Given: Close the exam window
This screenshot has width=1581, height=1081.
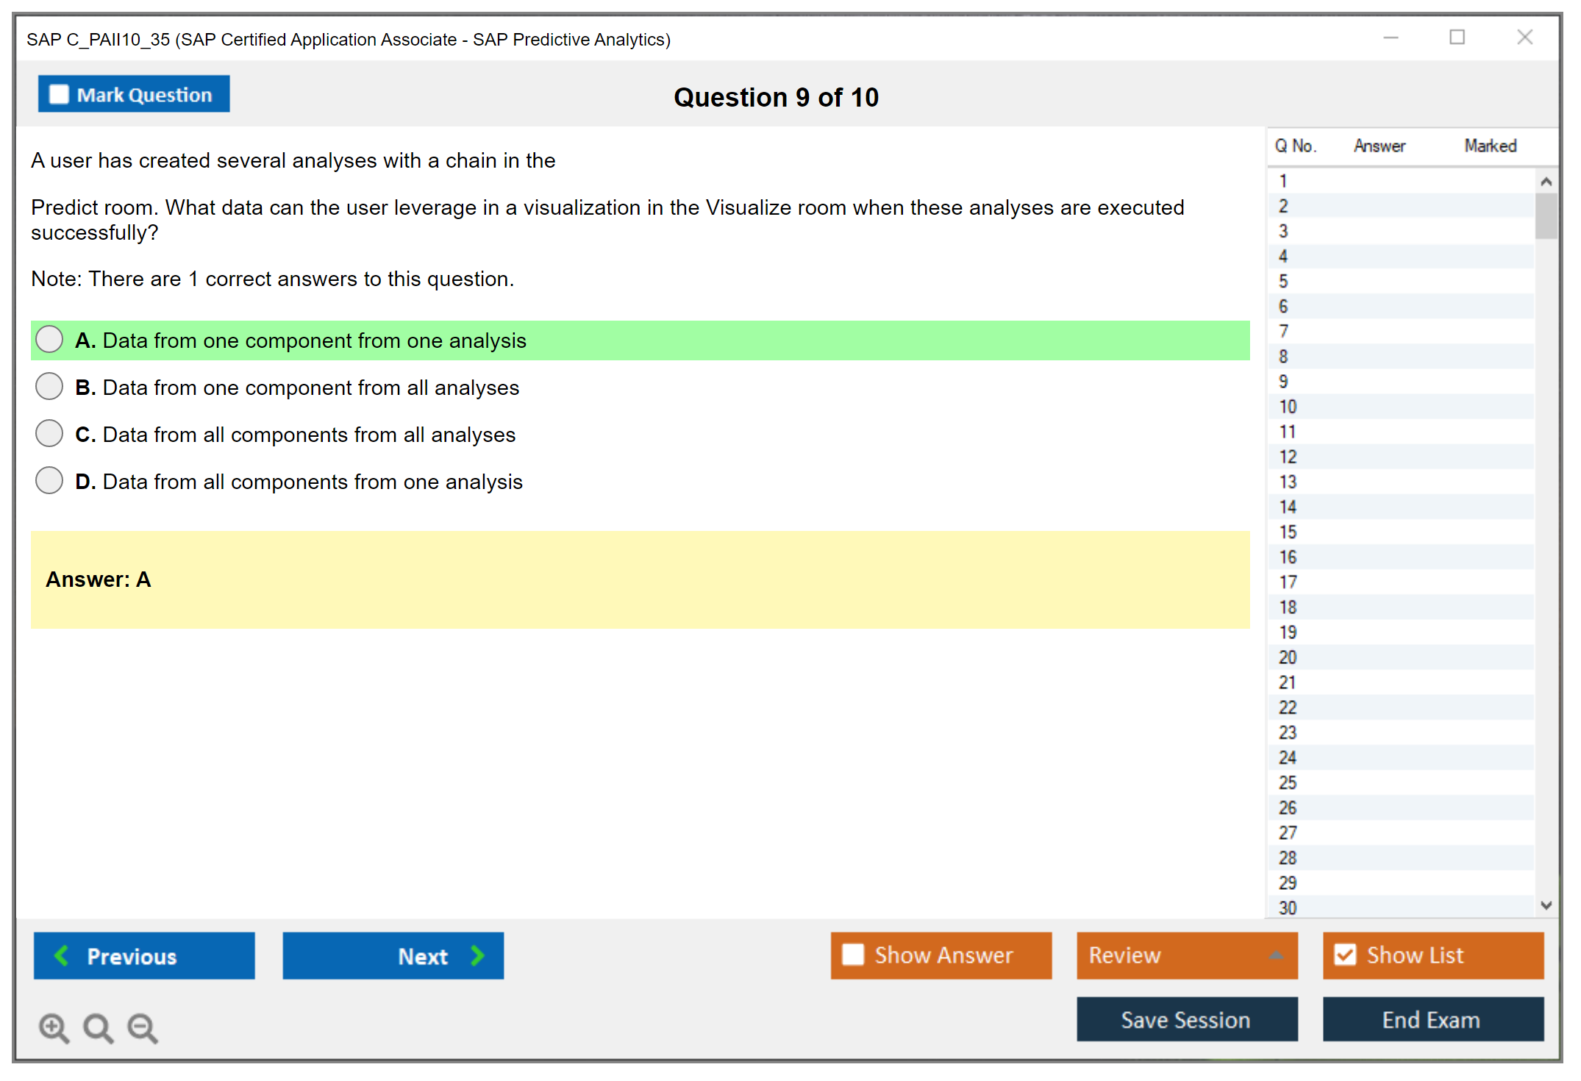Looking at the screenshot, I should (1524, 38).
